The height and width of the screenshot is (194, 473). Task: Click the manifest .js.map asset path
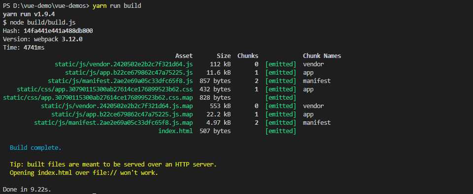click(x=113, y=123)
